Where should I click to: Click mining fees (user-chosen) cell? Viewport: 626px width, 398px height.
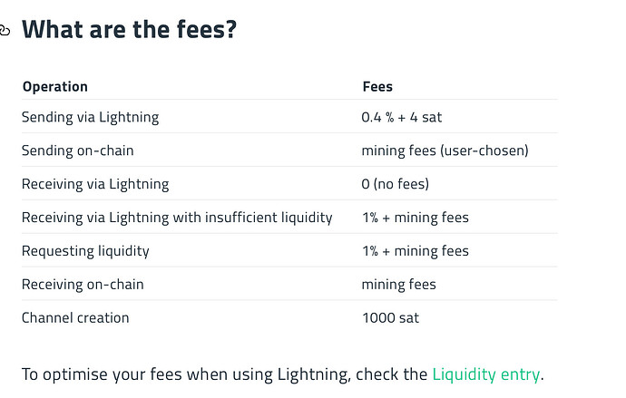pyautogui.click(x=445, y=150)
